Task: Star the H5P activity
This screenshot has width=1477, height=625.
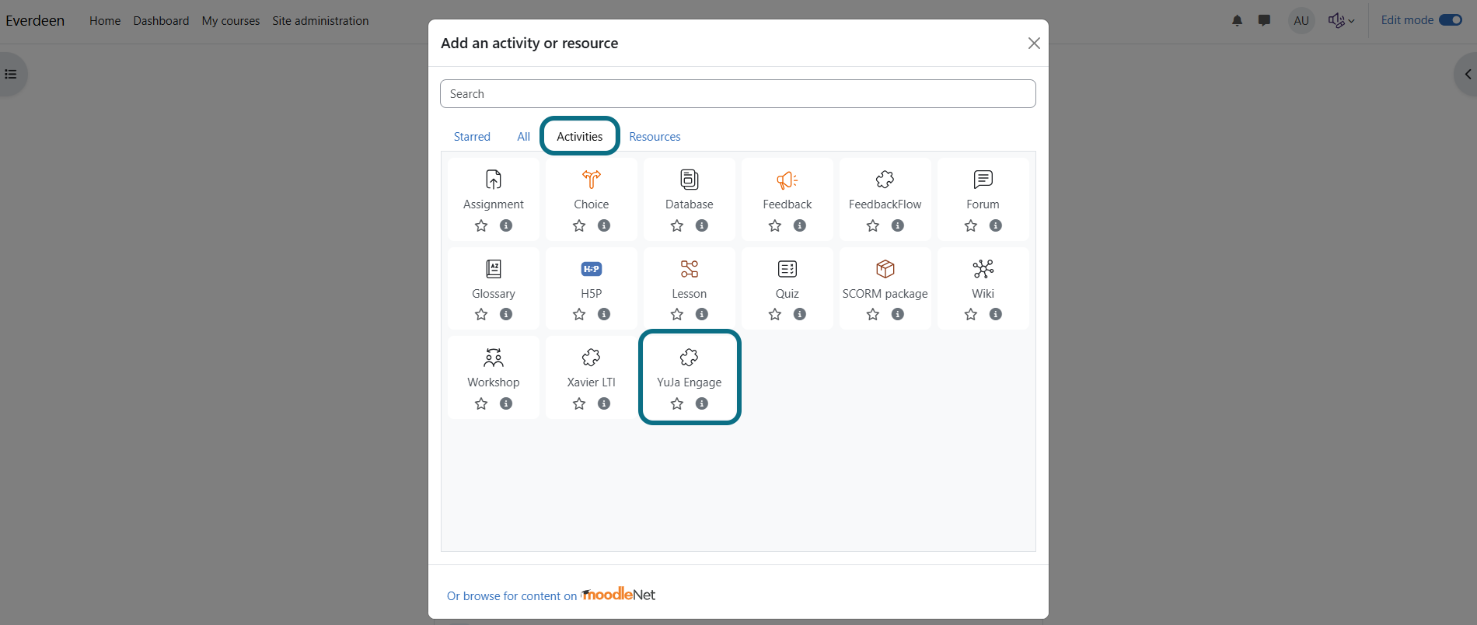Action: click(x=579, y=314)
